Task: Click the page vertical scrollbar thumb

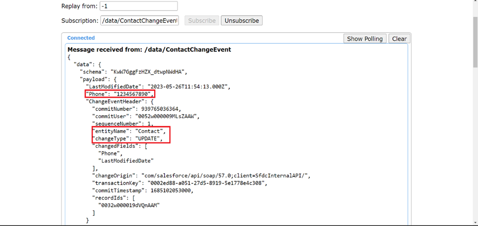Action: point(475,42)
